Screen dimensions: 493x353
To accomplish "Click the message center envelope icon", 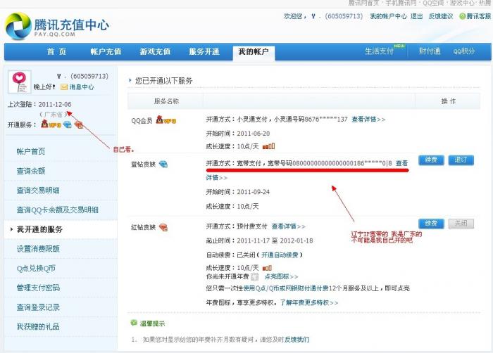I will (x=64, y=87).
